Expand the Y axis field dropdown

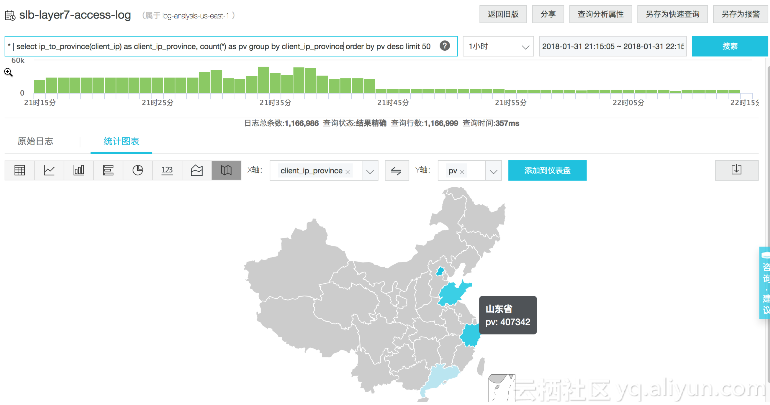click(x=493, y=171)
